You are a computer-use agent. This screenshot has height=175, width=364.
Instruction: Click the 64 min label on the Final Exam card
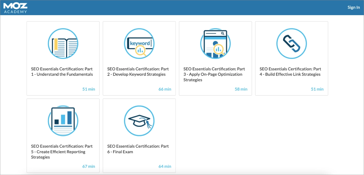[x=165, y=166]
